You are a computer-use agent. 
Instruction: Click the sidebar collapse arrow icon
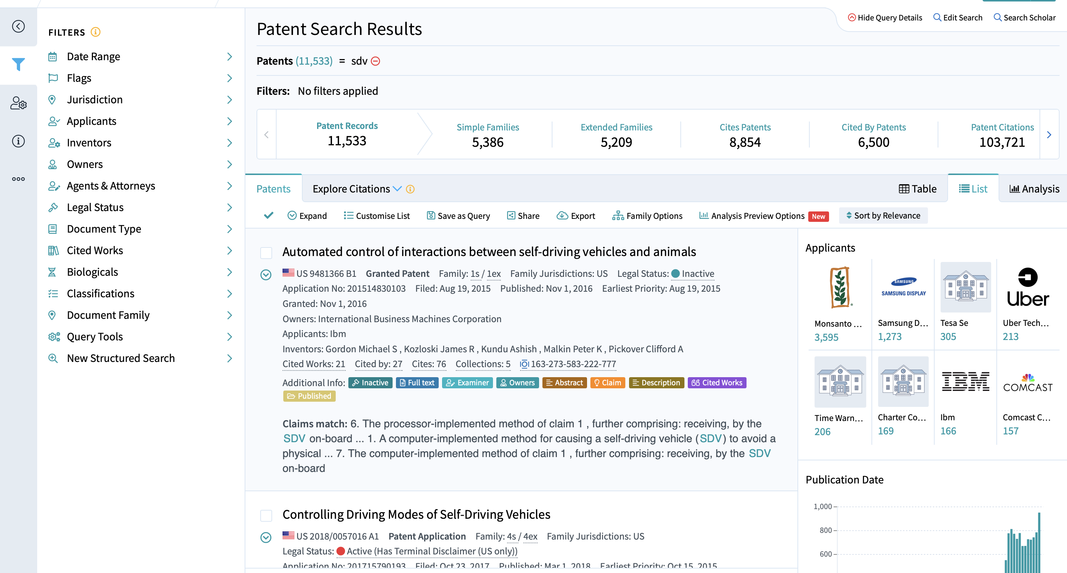pyautogui.click(x=18, y=26)
